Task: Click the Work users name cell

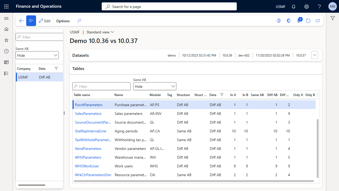Action: click(124, 166)
